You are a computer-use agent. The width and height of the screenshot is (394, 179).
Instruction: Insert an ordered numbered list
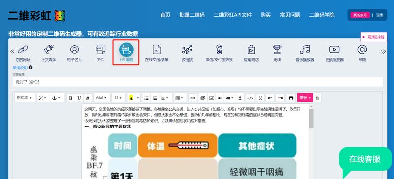pos(155,98)
